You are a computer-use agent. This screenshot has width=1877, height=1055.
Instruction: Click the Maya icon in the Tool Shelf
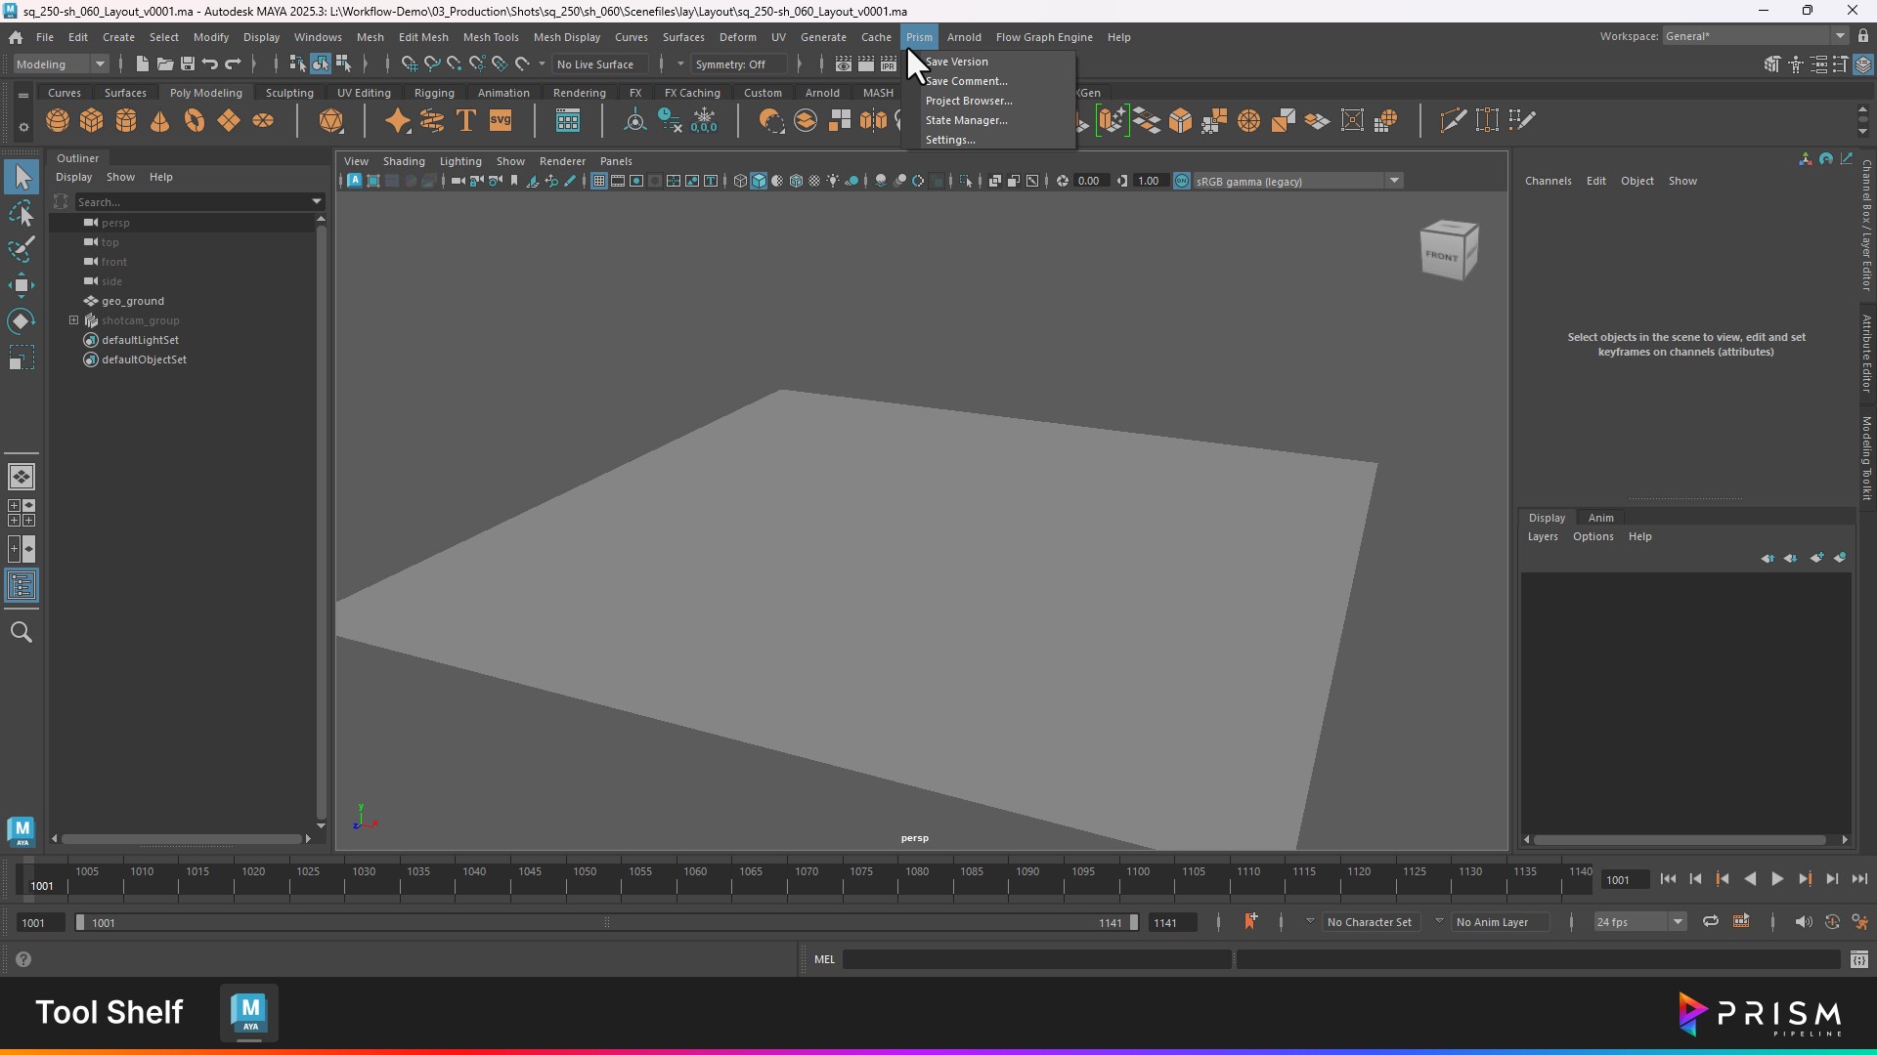(x=249, y=1013)
